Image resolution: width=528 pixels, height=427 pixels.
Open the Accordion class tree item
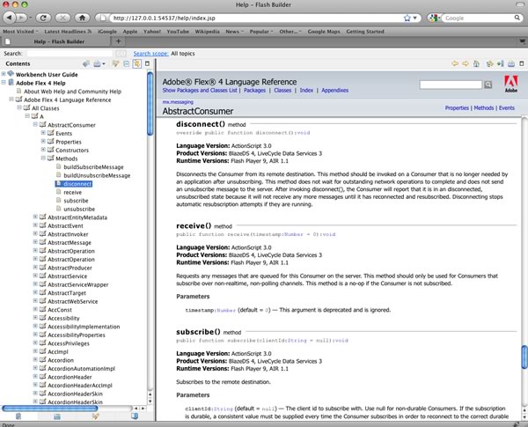[x=61, y=360]
